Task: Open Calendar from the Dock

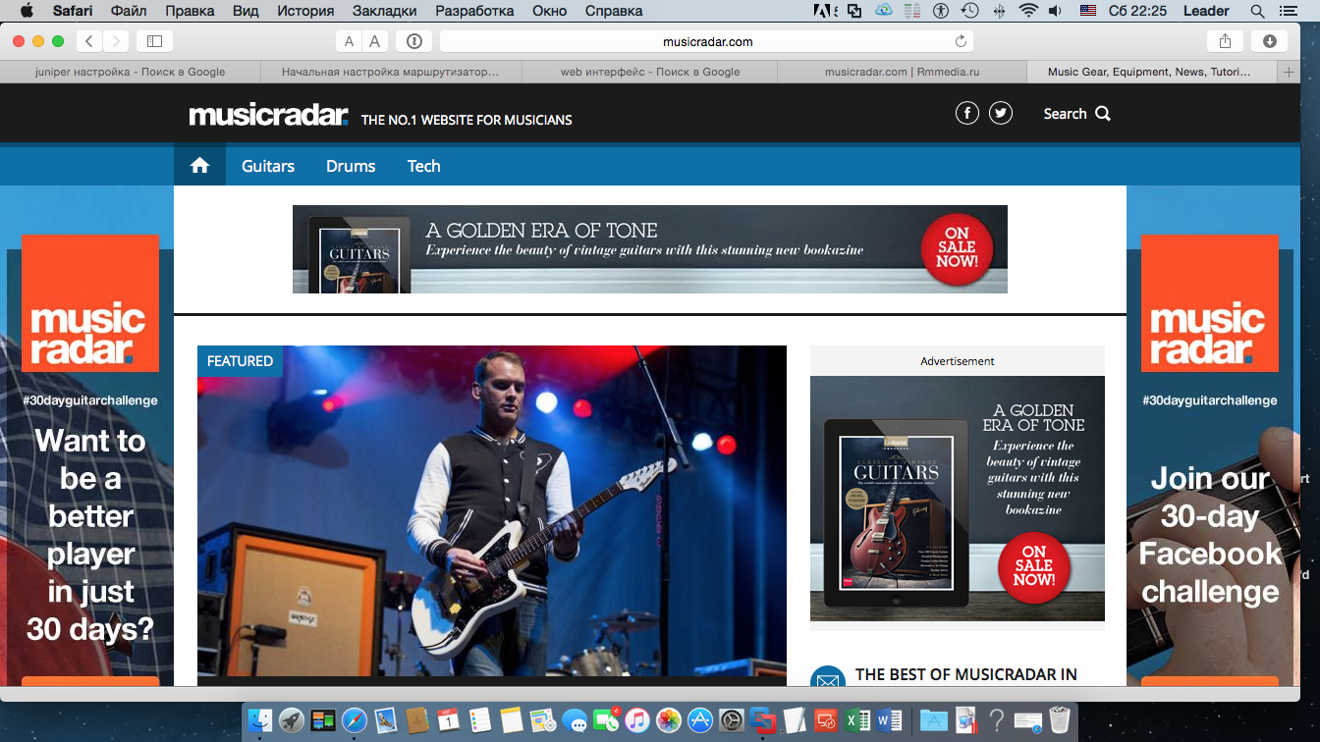Action: [x=449, y=721]
